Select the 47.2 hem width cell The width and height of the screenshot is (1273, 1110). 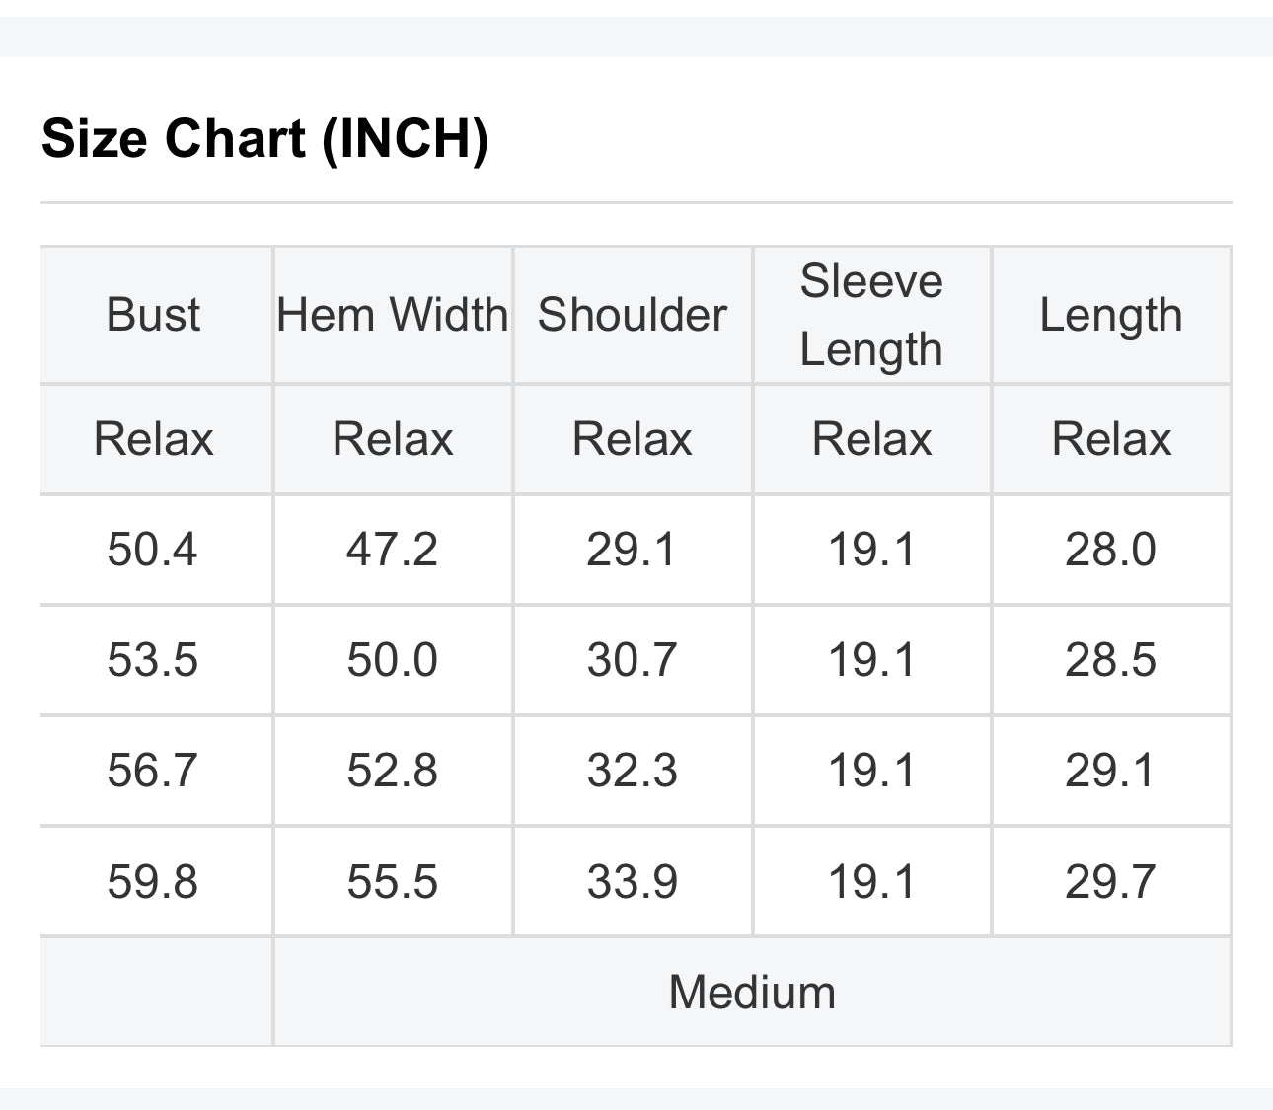click(393, 550)
